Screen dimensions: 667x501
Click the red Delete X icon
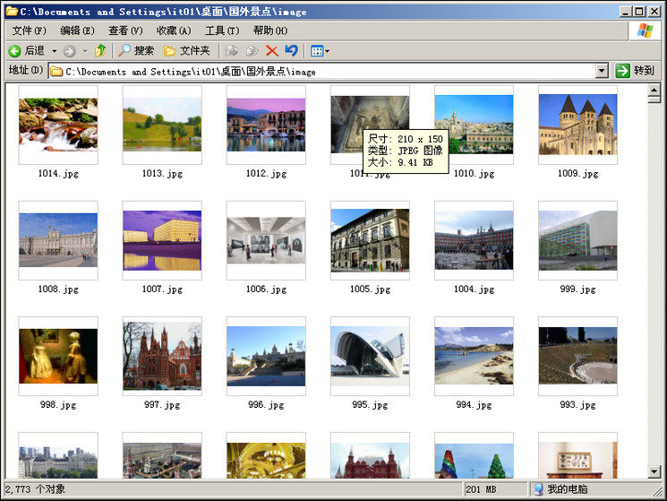[x=272, y=51]
